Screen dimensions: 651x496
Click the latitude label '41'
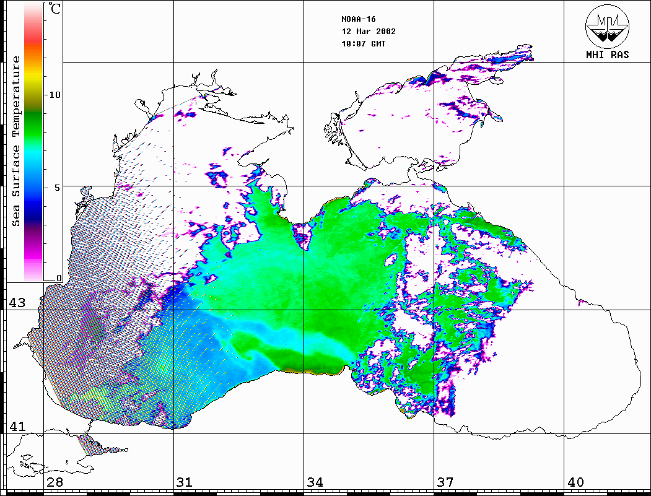17,426
